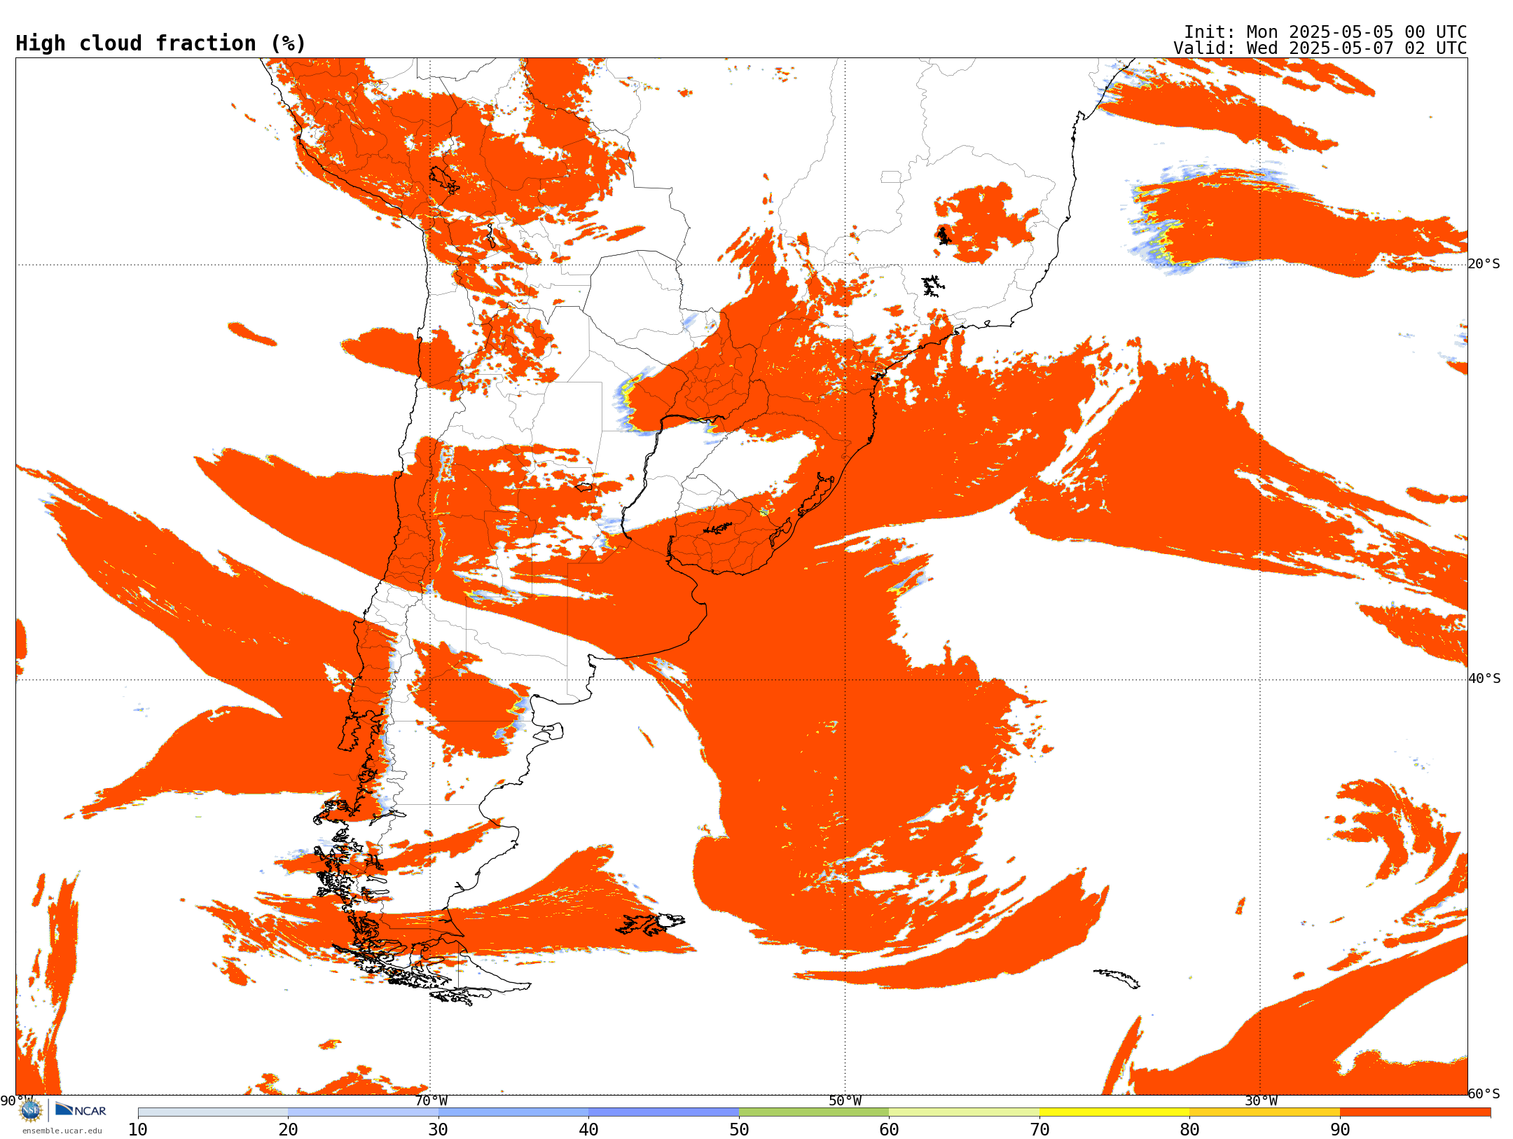The height and width of the screenshot is (1139, 1513).
Task: Select the Valid: Wed 2025-05-07 02 UTC text
Action: point(1320,48)
